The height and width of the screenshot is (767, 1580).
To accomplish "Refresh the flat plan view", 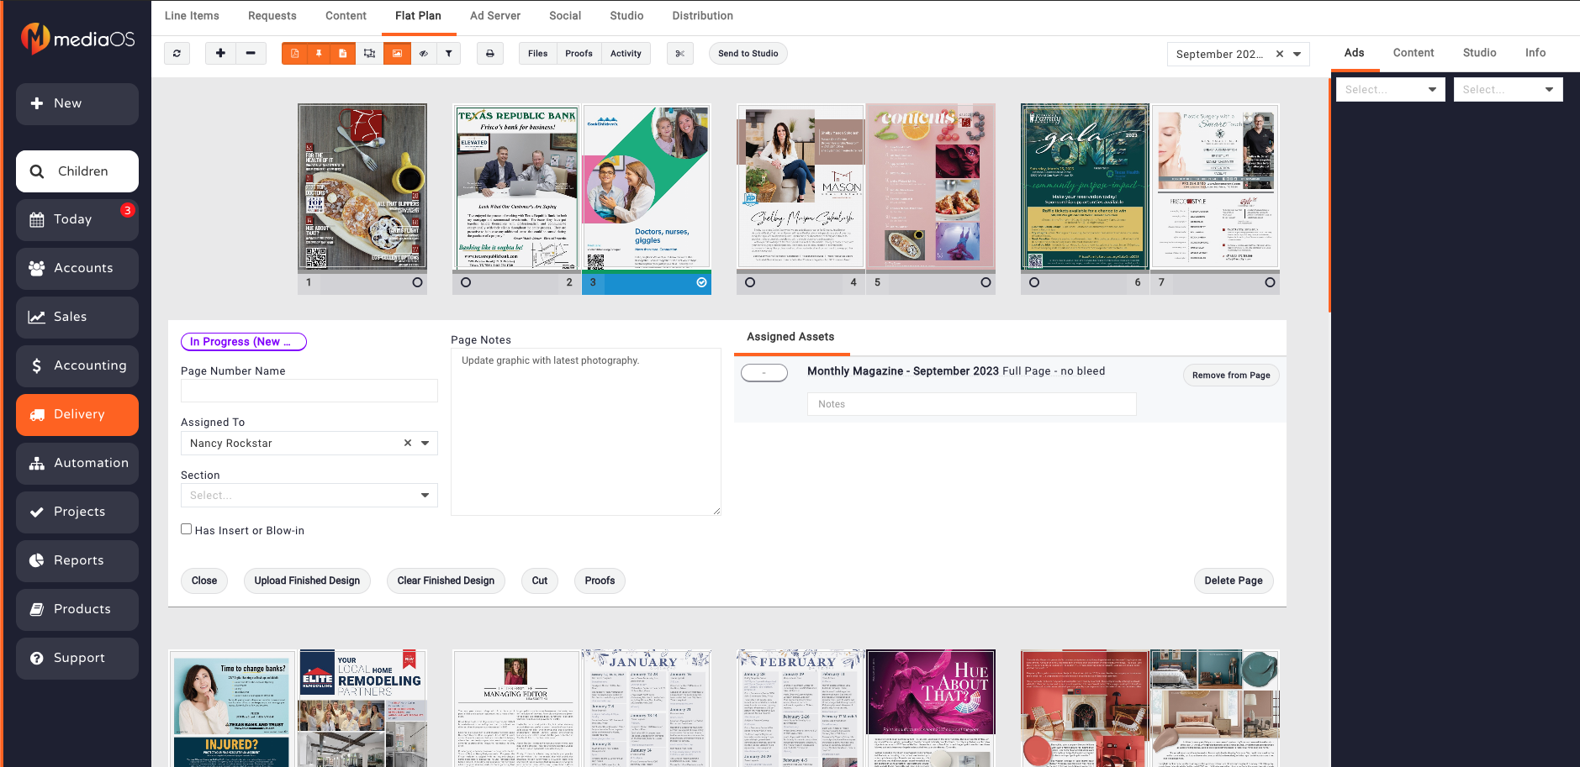I will [177, 53].
